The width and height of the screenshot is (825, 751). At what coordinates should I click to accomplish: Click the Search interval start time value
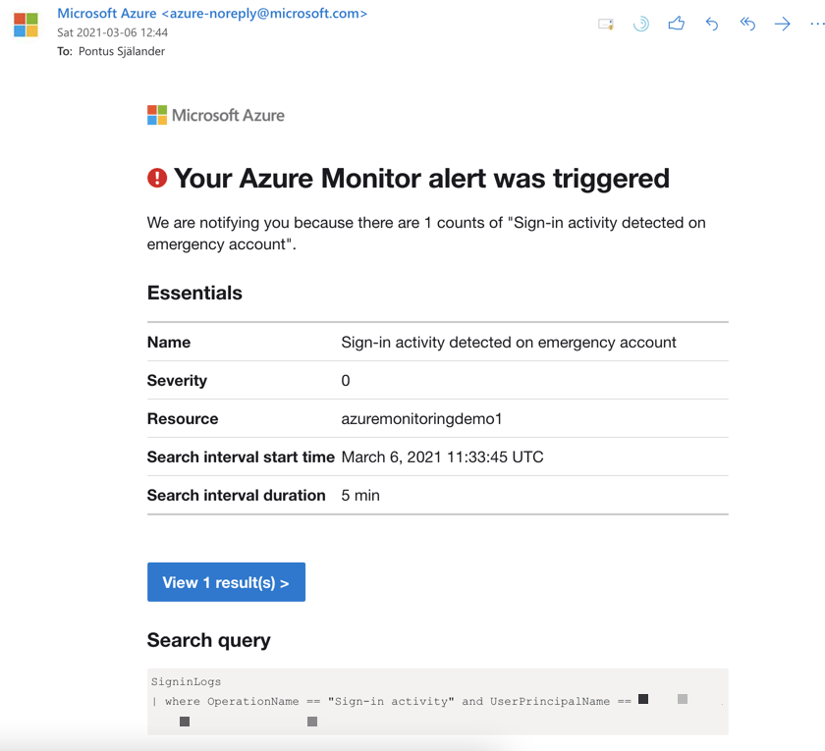pos(442,456)
